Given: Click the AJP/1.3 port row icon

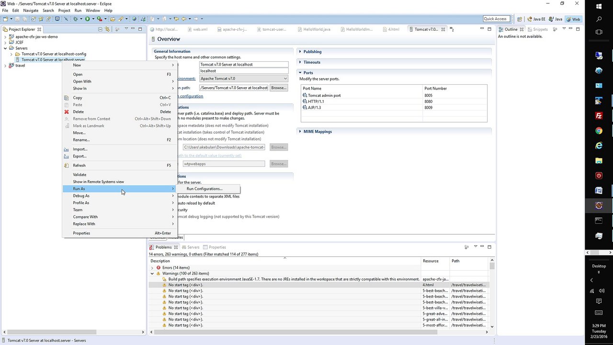Looking at the screenshot, I should [x=305, y=107].
